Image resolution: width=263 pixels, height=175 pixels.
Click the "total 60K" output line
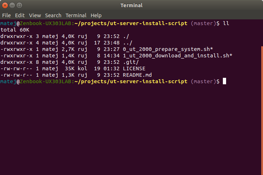click(x=14, y=30)
